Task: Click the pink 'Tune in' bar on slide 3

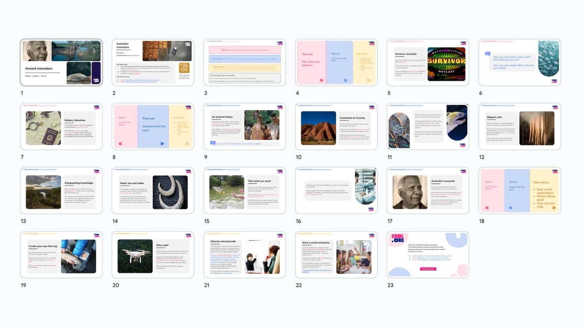Action: [244, 50]
